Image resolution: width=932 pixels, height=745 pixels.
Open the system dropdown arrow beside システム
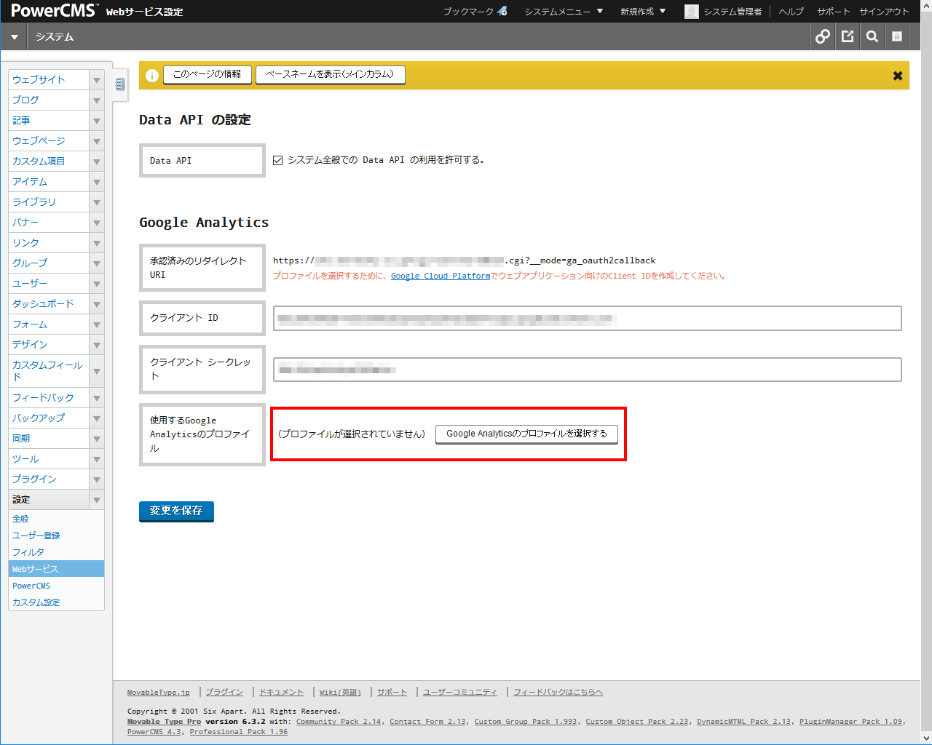pos(14,37)
